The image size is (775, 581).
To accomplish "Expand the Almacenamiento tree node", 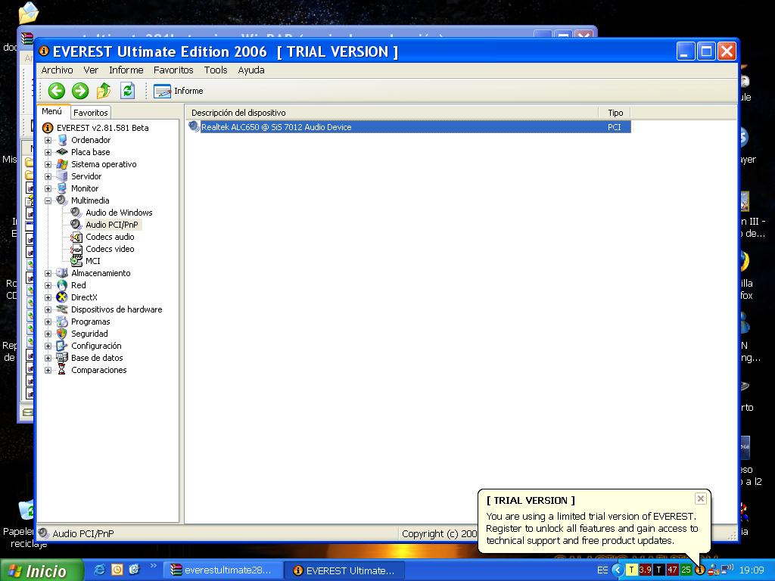I will (48, 273).
